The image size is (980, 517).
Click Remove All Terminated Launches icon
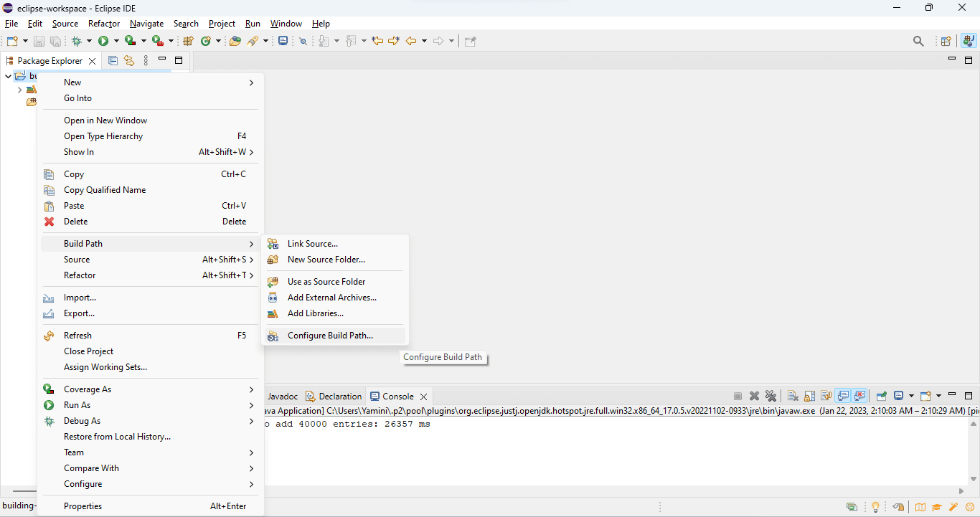point(771,396)
